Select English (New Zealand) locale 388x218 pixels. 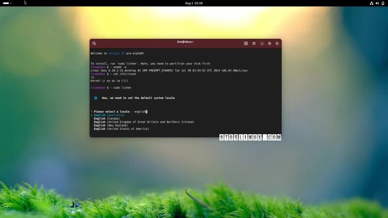point(111,125)
